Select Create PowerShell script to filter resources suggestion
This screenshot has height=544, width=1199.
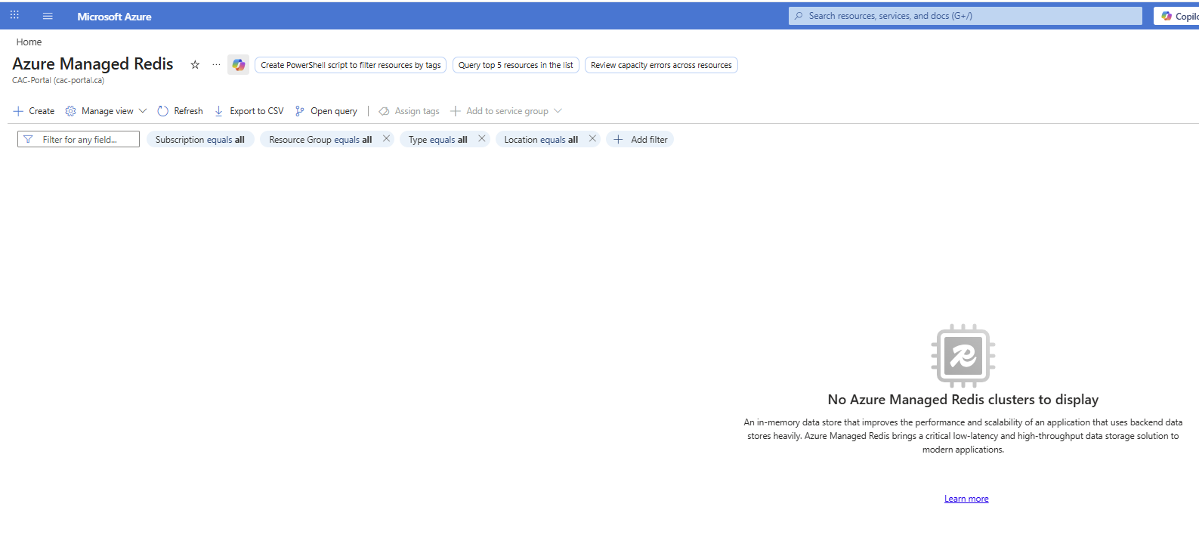(x=351, y=65)
